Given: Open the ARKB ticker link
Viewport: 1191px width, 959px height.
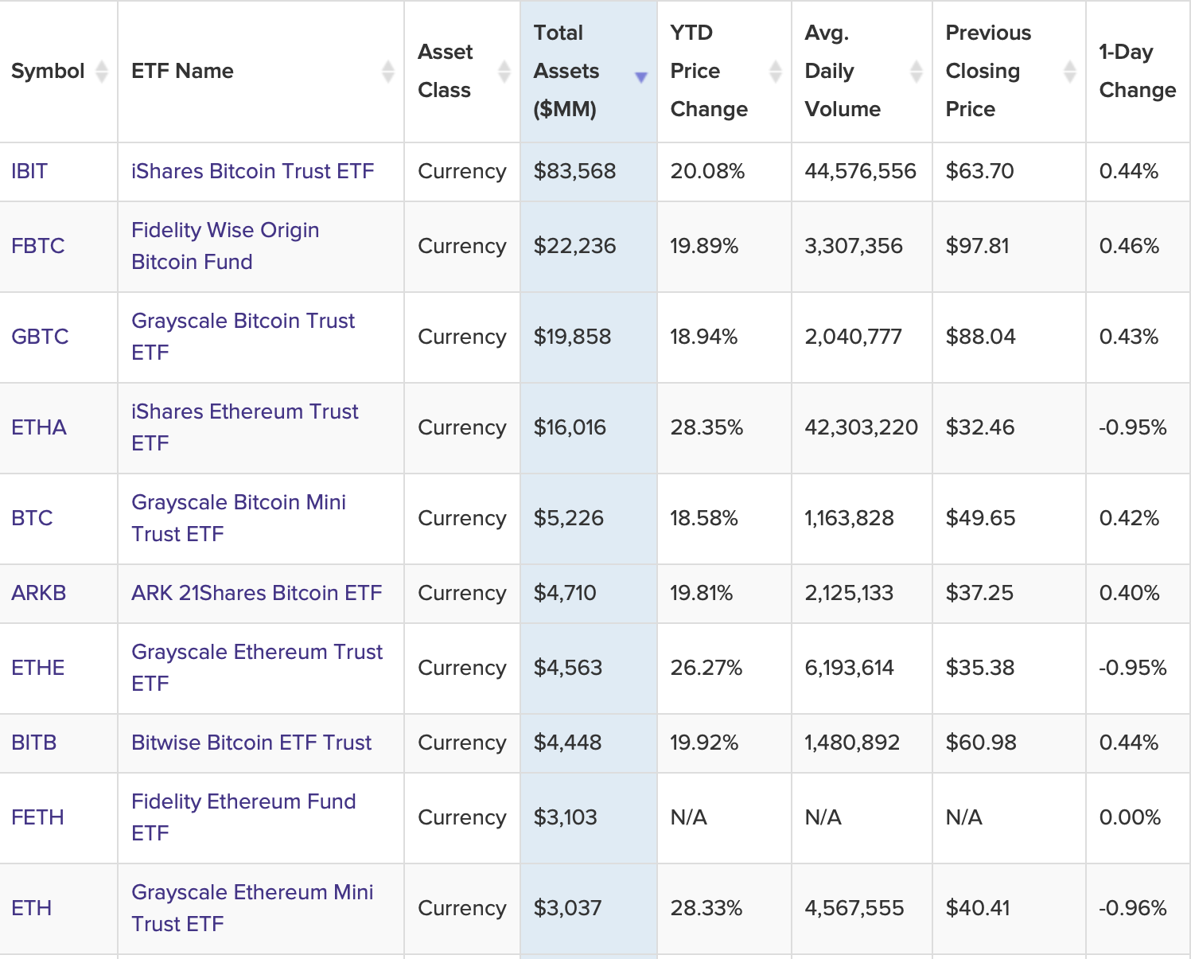Looking at the screenshot, I should click(x=39, y=593).
